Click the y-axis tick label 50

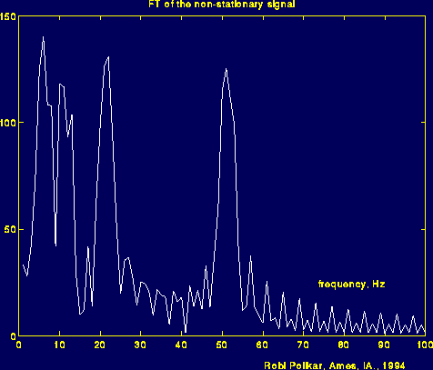pos(10,230)
